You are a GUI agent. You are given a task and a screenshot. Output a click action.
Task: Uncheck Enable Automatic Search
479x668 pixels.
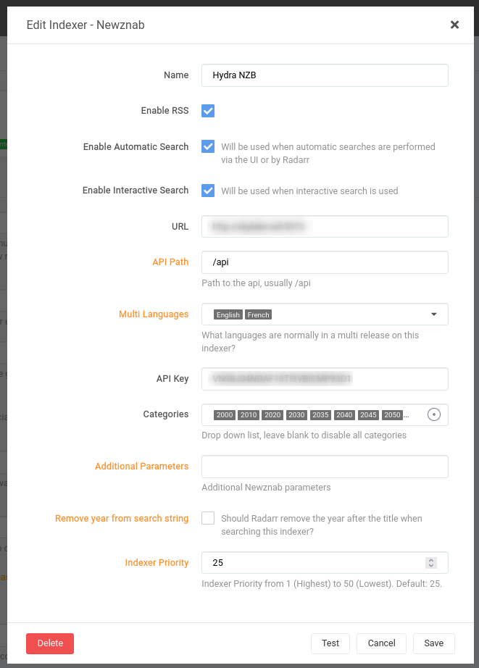[x=207, y=146]
